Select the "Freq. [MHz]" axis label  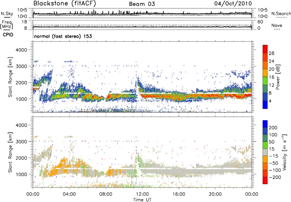(7, 24)
